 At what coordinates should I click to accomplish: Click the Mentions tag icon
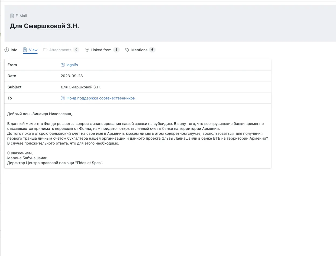[x=127, y=50]
